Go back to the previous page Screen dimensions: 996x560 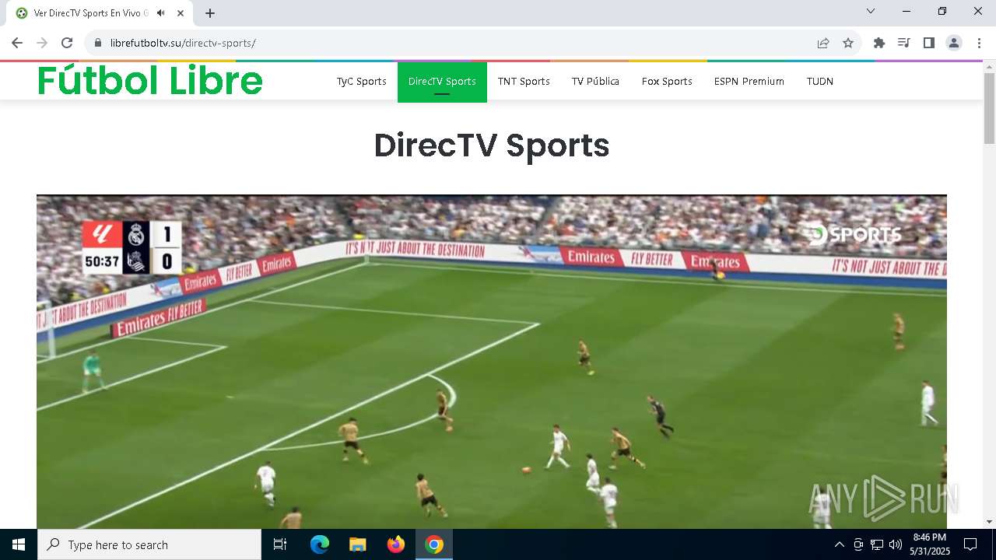coord(17,43)
